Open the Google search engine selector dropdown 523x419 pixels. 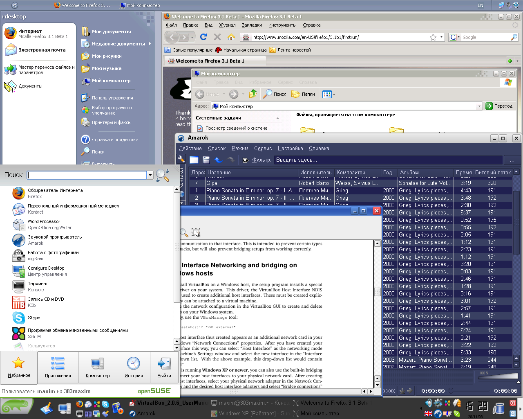[x=454, y=37]
